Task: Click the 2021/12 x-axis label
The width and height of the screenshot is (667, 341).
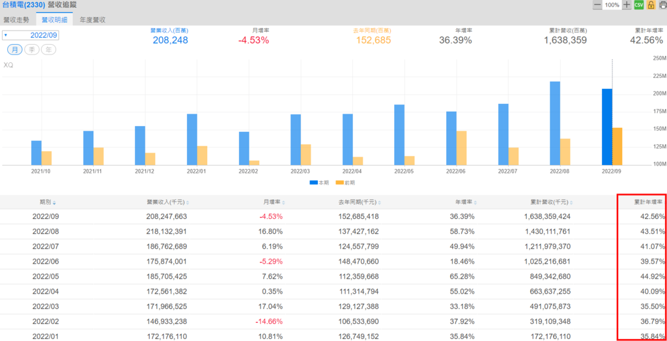Action: tap(145, 171)
